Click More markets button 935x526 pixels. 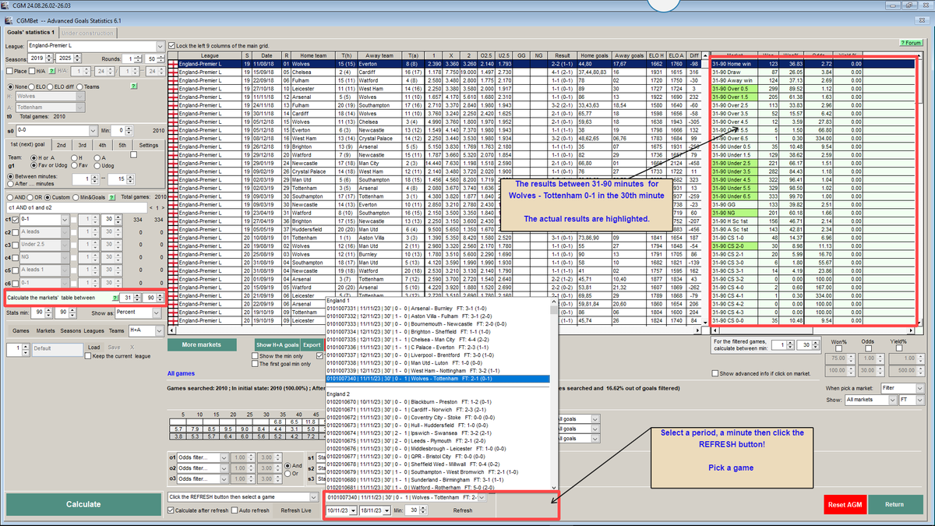point(200,344)
